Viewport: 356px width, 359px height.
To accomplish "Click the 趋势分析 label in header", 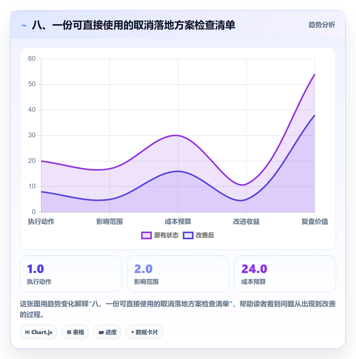I will (x=322, y=25).
